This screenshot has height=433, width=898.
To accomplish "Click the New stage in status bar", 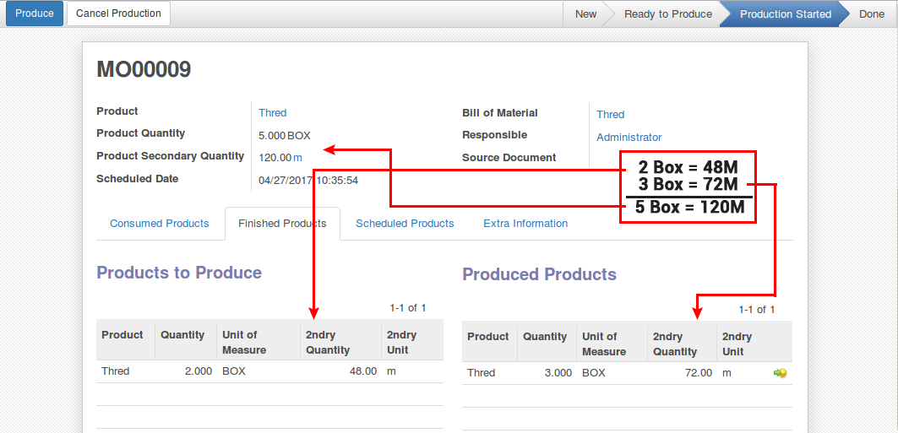I will click(585, 14).
